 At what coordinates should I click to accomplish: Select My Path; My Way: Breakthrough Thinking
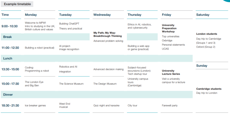(x=107, y=34)
